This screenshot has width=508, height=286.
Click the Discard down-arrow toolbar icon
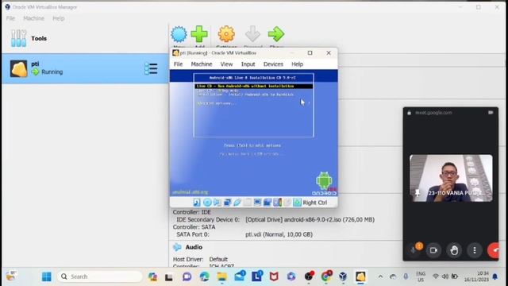point(252,34)
